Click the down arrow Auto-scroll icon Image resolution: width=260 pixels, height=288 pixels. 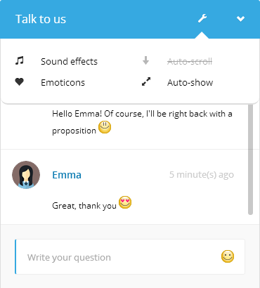[x=145, y=60]
